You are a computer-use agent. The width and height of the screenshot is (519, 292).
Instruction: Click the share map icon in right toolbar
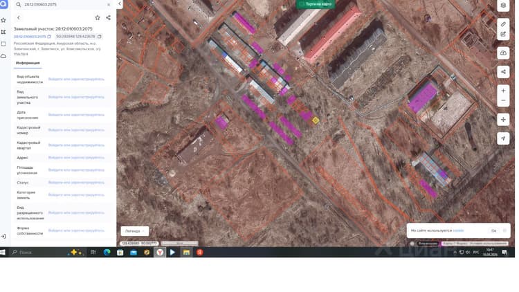click(503, 72)
